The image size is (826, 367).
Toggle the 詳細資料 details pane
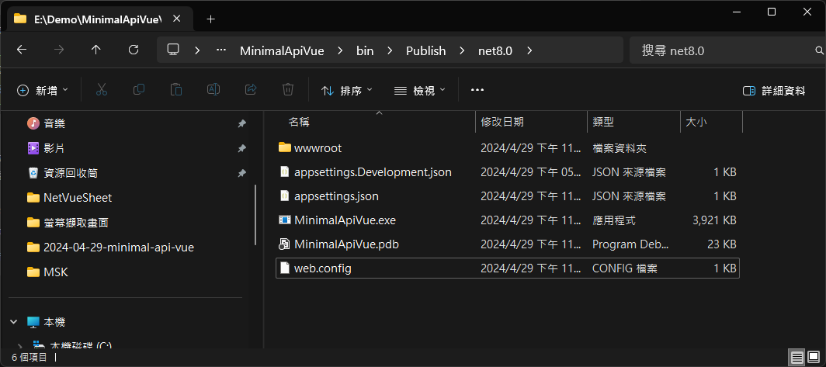tap(774, 91)
